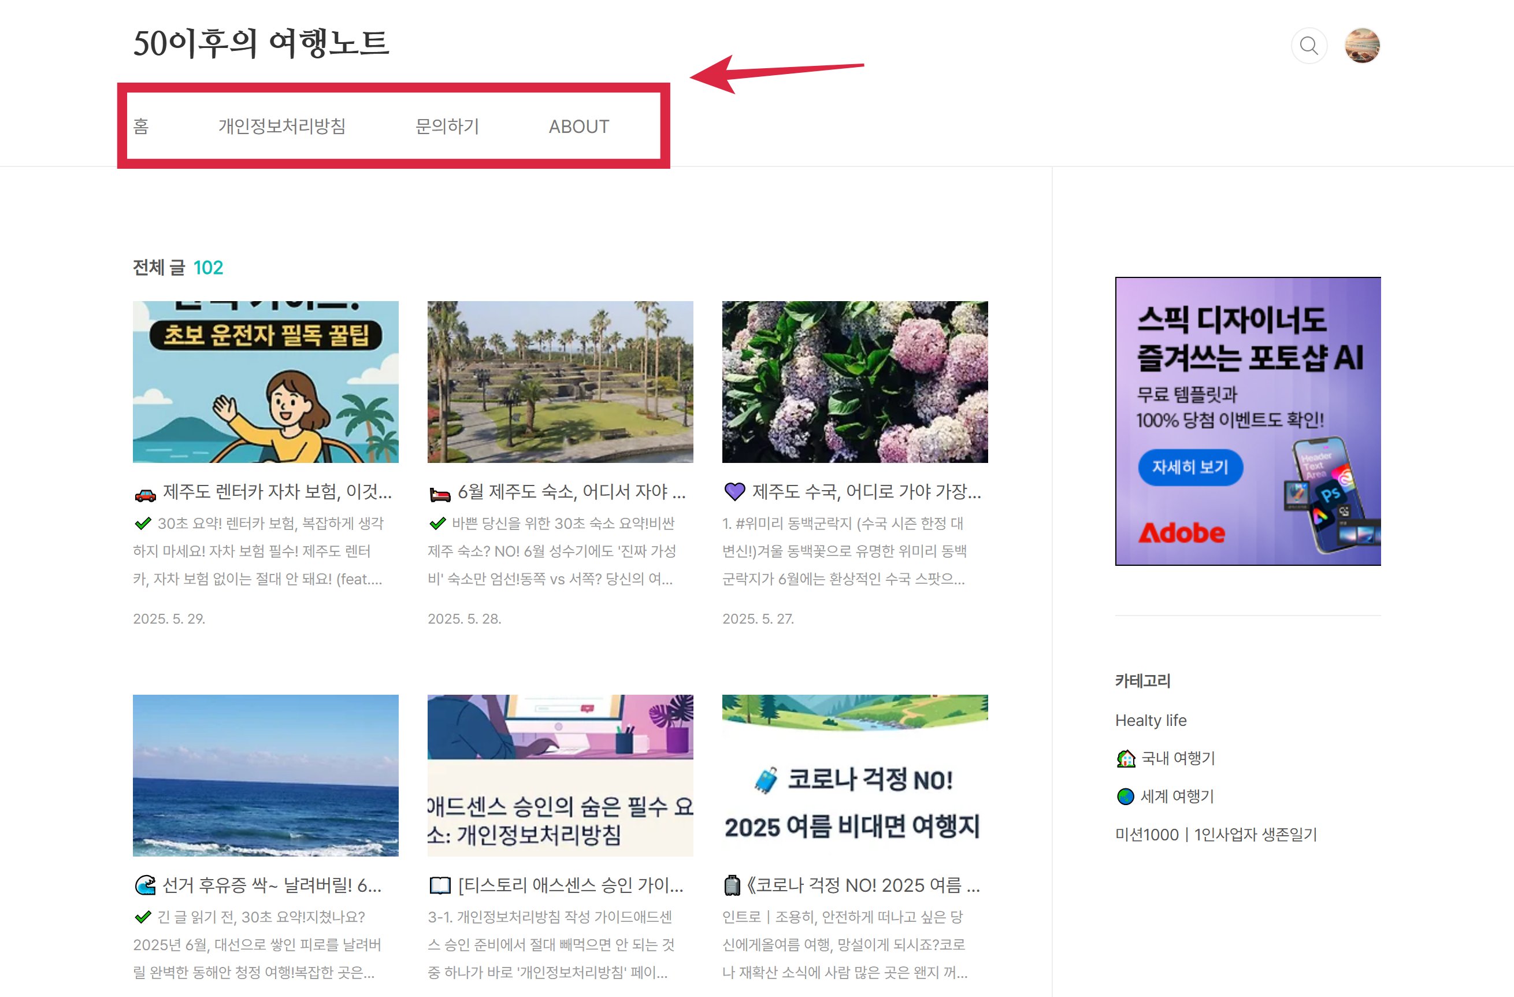Go to 홈 menu item
This screenshot has width=1514, height=997.
pos(141,126)
